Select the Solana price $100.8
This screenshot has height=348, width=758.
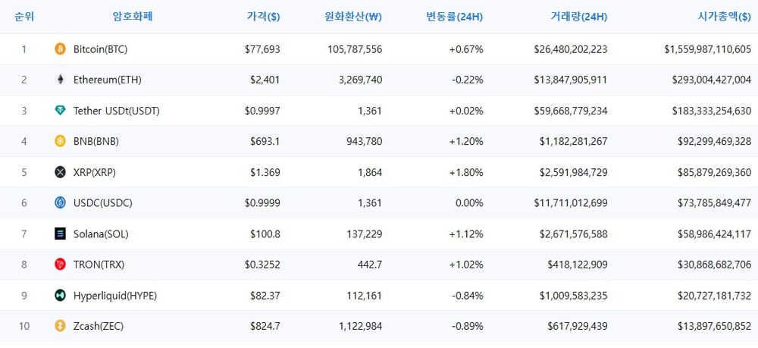pyautogui.click(x=265, y=234)
